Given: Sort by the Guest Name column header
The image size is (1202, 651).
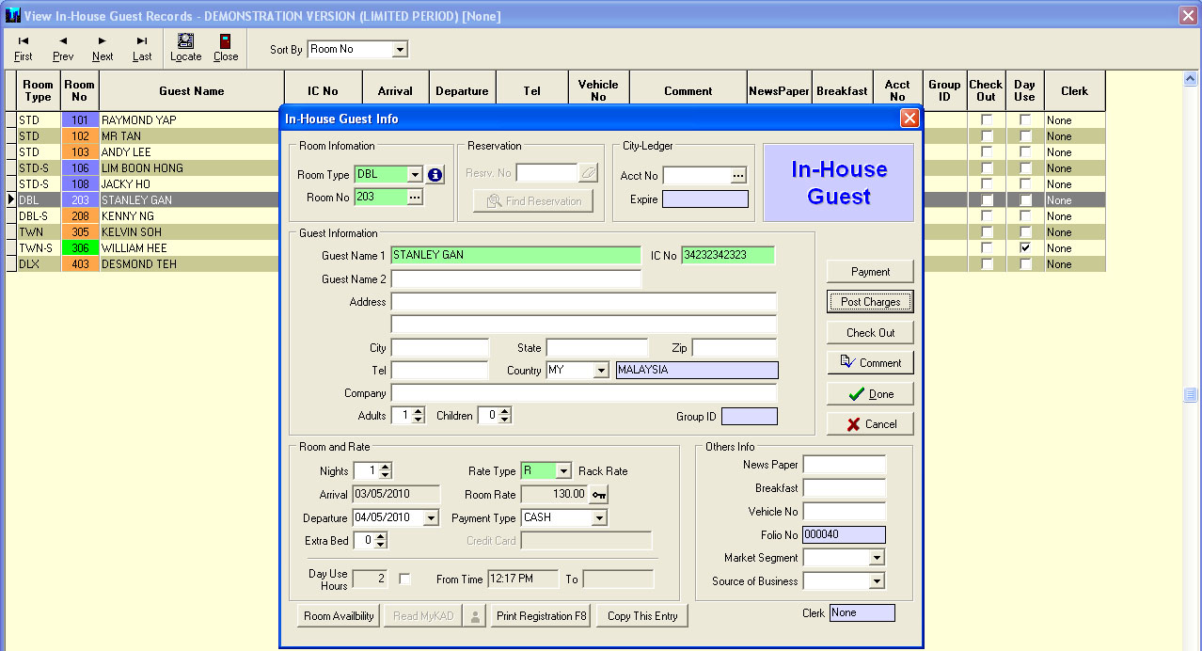Looking at the screenshot, I should tap(192, 91).
